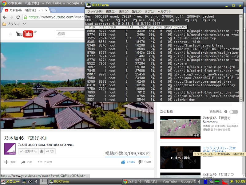Click the notification bell next to 登録済み
The image size is (246, 185).
point(42,151)
